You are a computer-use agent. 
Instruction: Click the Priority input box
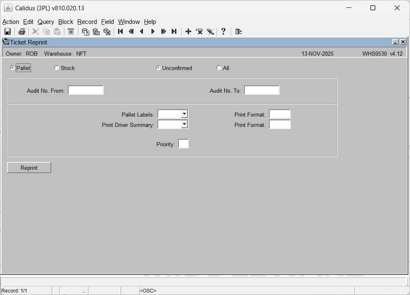click(x=183, y=144)
